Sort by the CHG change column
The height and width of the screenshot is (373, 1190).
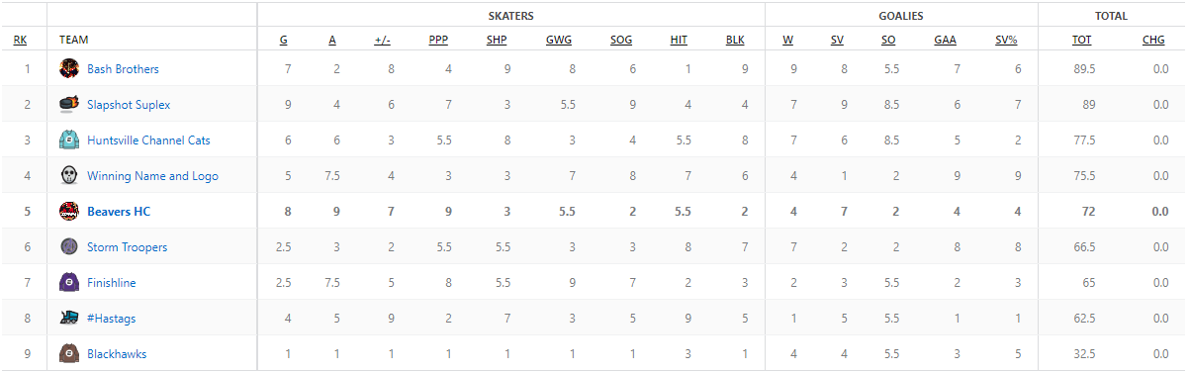click(x=1153, y=41)
